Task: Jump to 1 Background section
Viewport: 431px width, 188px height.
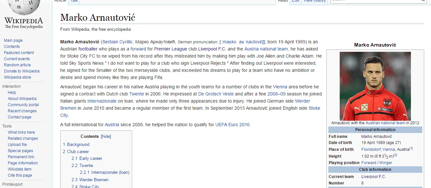Action: (76, 145)
